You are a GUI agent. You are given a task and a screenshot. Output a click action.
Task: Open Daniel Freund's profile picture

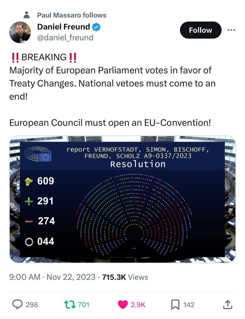pyautogui.click(x=20, y=32)
